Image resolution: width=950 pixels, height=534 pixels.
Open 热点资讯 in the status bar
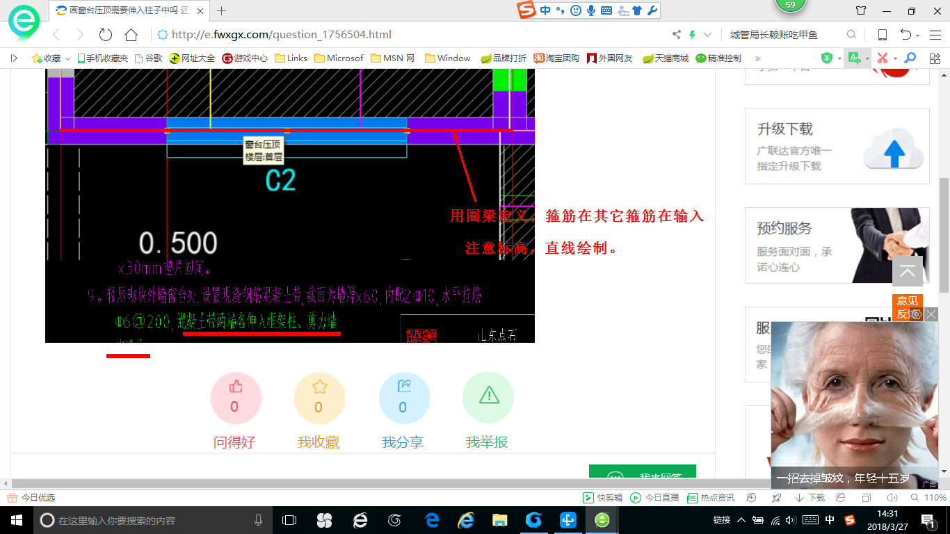tap(711, 498)
